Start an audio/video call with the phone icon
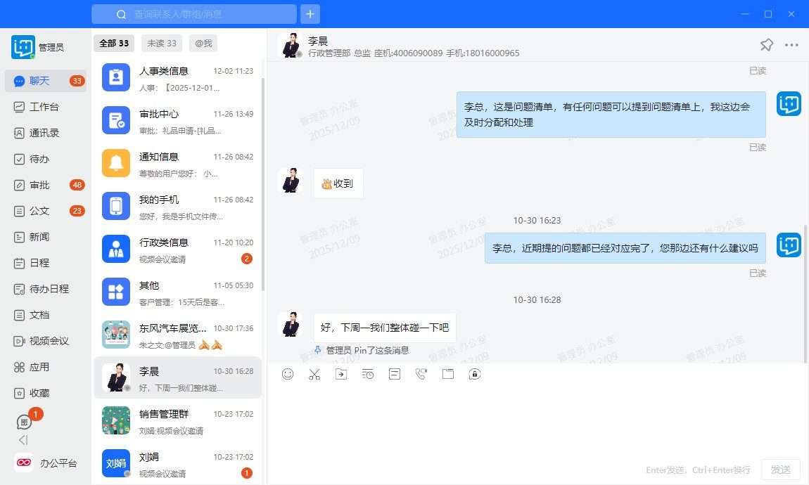 (421, 374)
